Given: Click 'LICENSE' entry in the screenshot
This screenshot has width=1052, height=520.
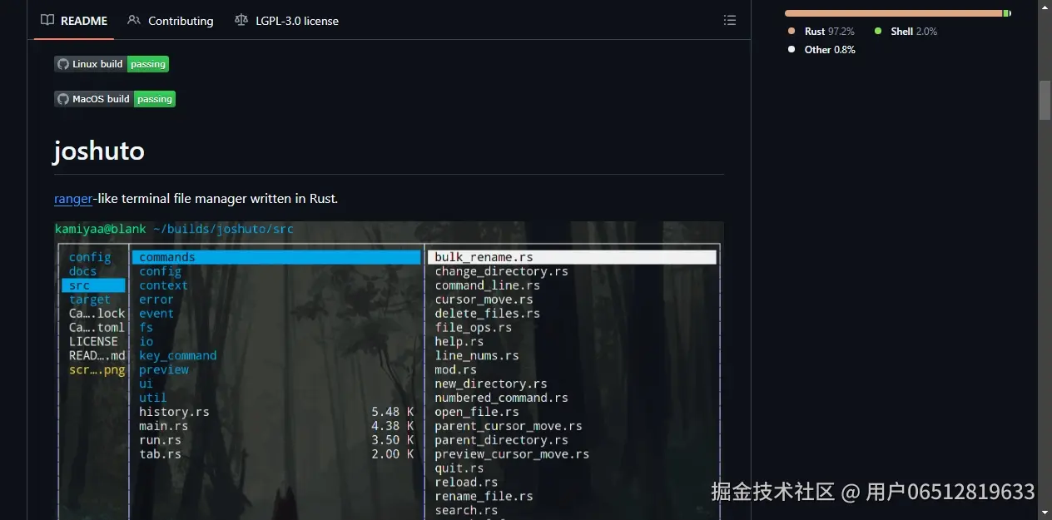Looking at the screenshot, I should click(x=93, y=341).
